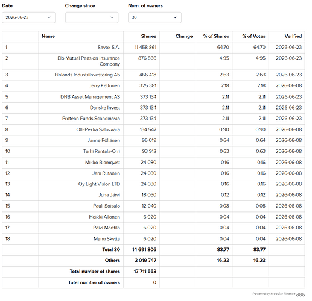The image size is (312, 301).
Task: Click Protean Funds Scandinavia entry
Action: [91, 119]
